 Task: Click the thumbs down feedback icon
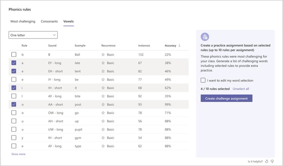pos(272,161)
